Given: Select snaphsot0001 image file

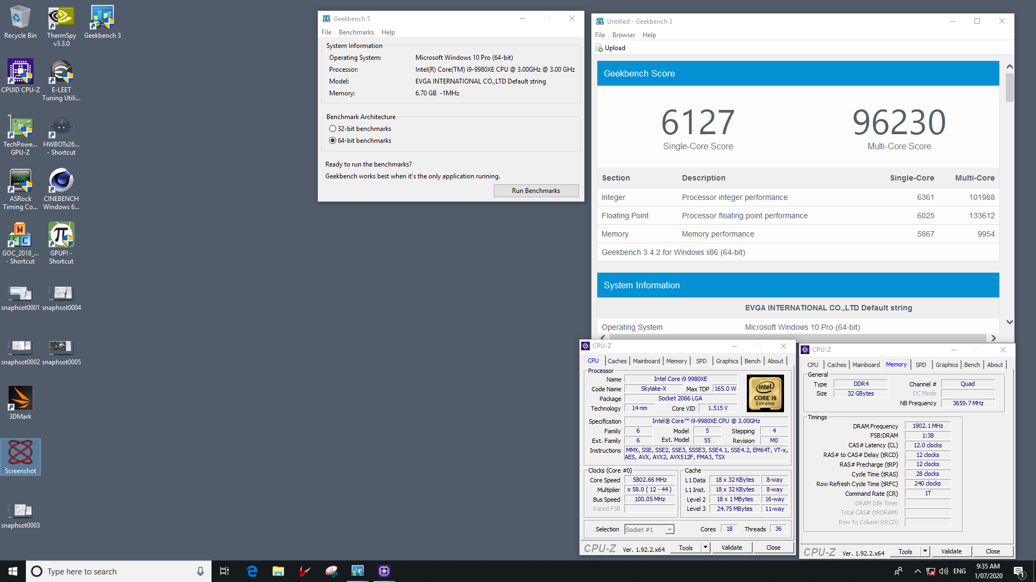Looking at the screenshot, I should (21, 298).
